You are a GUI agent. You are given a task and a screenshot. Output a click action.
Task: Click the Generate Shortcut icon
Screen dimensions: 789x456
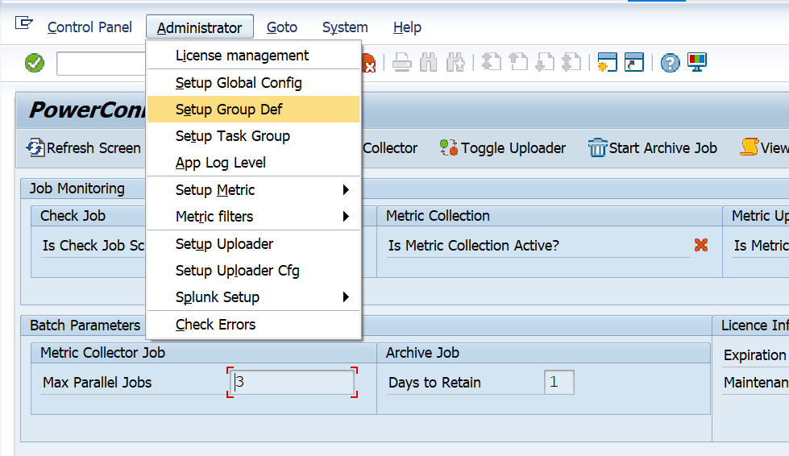pos(634,63)
